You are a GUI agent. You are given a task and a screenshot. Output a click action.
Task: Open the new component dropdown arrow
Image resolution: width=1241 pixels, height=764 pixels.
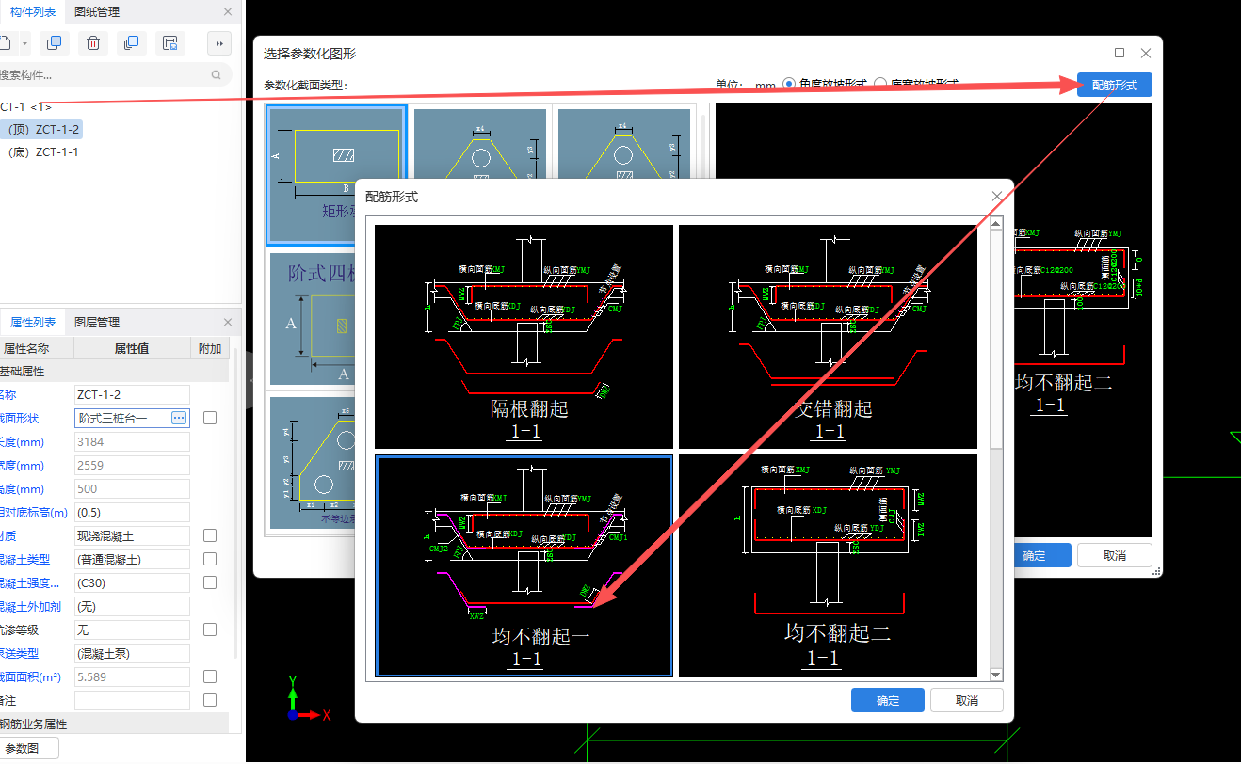pyautogui.click(x=24, y=42)
